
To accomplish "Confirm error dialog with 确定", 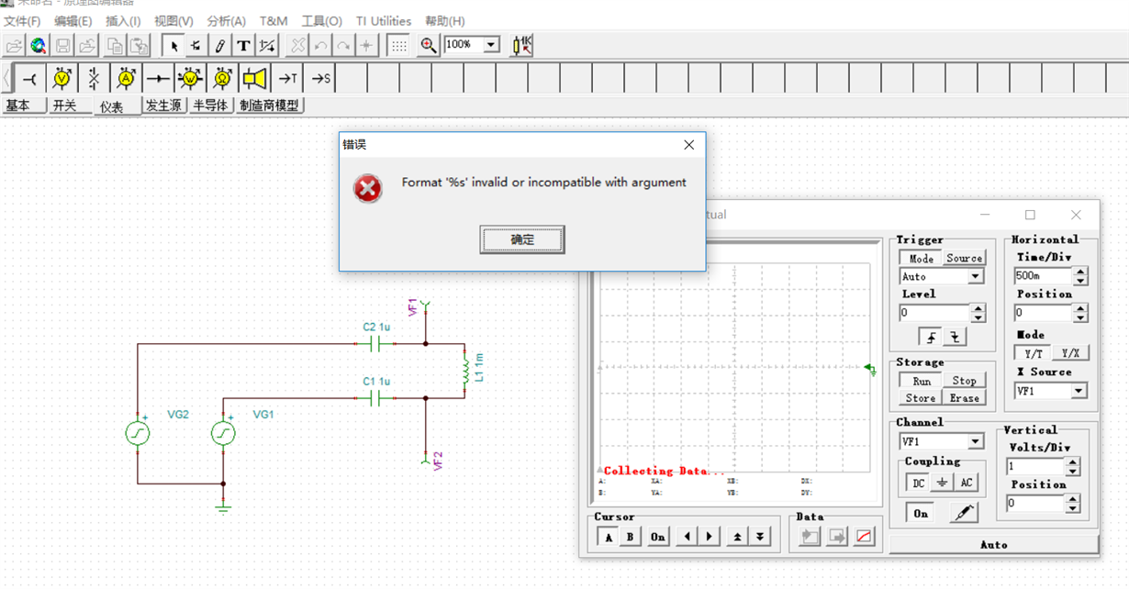I will pyautogui.click(x=522, y=239).
